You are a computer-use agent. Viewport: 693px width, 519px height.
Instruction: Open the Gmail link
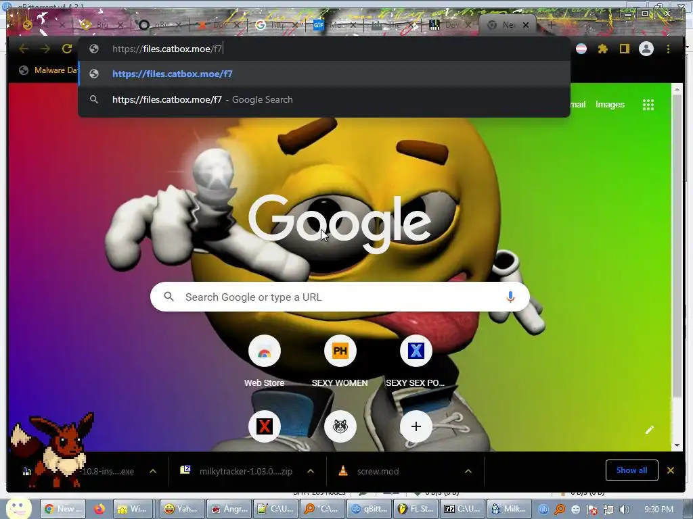(x=577, y=105)
